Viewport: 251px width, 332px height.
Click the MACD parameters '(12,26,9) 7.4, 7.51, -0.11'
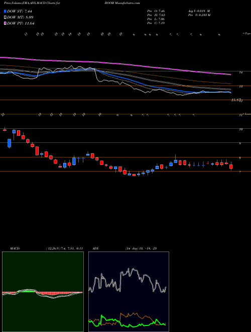click(x=64, y=248)
